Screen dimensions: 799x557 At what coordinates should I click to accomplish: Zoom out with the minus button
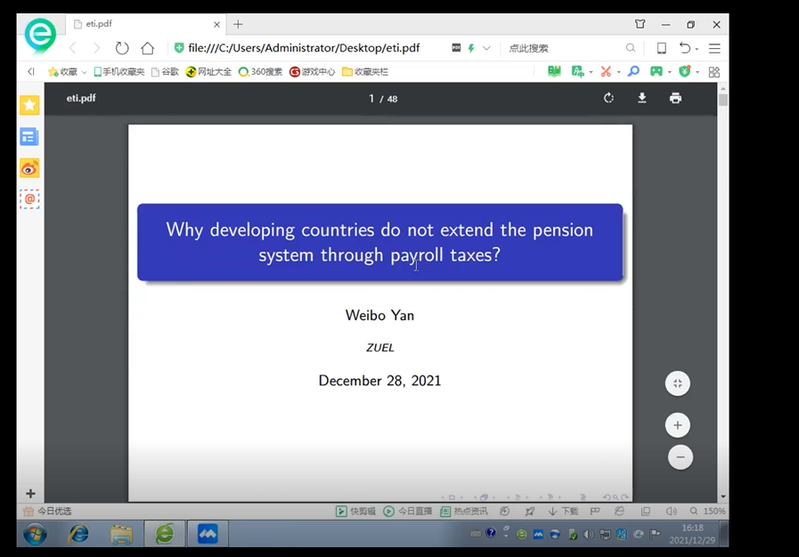(680, 457)
